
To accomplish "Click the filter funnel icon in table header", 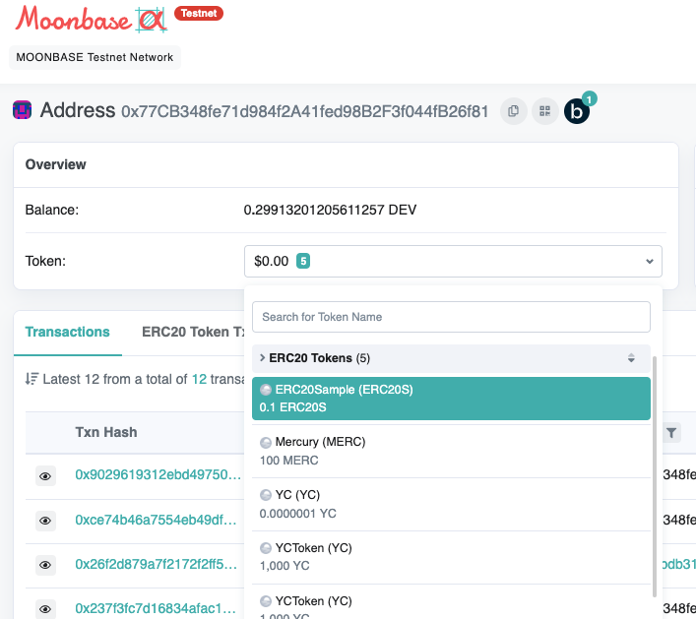I will (671, 433).
